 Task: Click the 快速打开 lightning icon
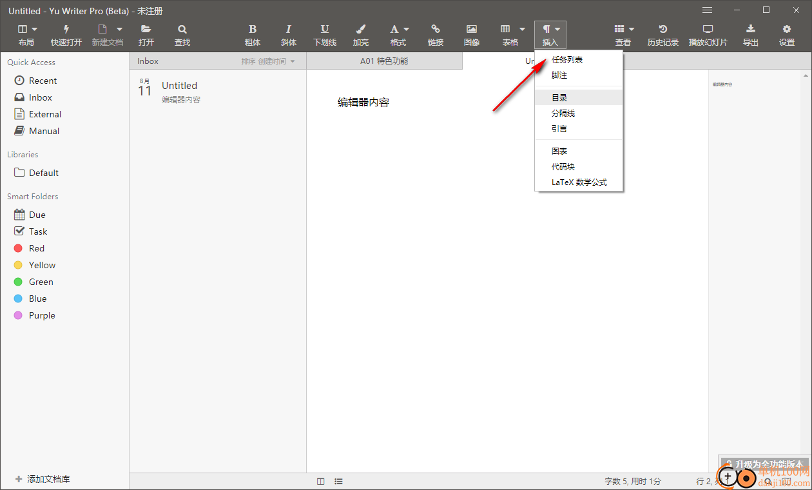click(x=66, y=29)
